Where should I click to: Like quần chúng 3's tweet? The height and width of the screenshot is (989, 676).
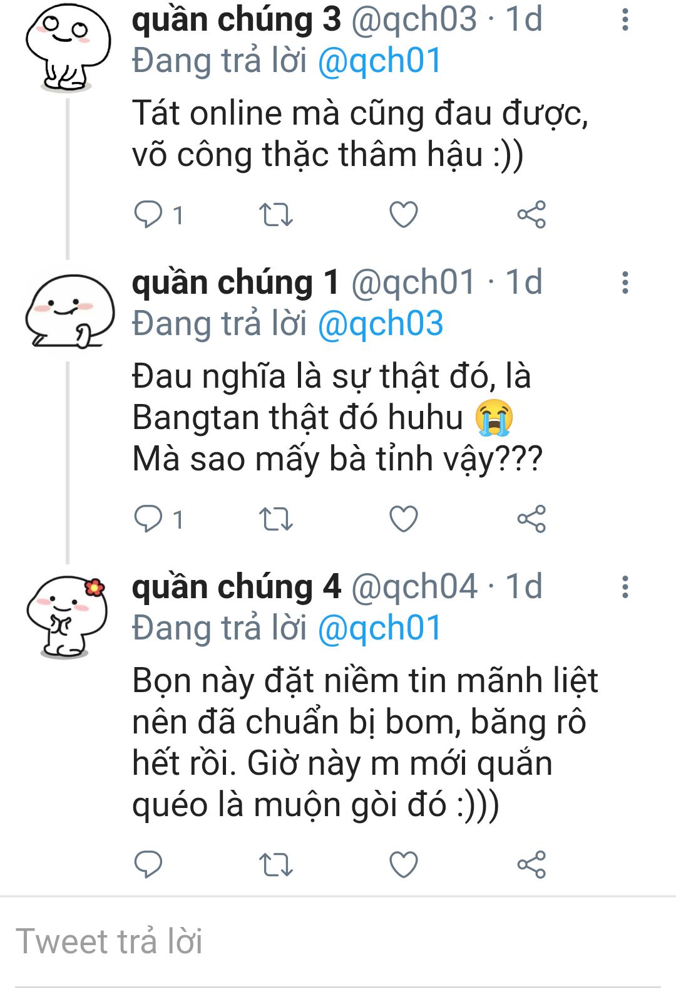(x=404, y=215)
